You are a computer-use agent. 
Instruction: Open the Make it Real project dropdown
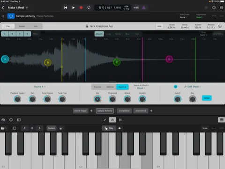pyautogui.click(x=27, y=7)
